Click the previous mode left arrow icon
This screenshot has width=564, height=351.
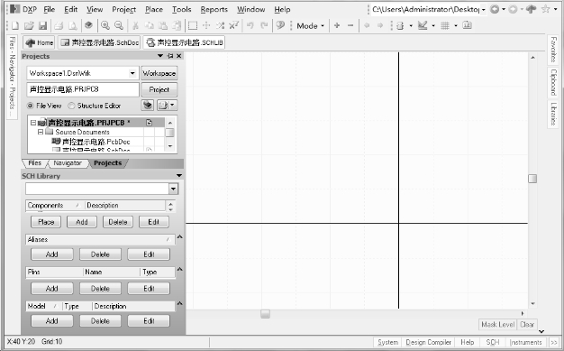click(x=367, y=25)
